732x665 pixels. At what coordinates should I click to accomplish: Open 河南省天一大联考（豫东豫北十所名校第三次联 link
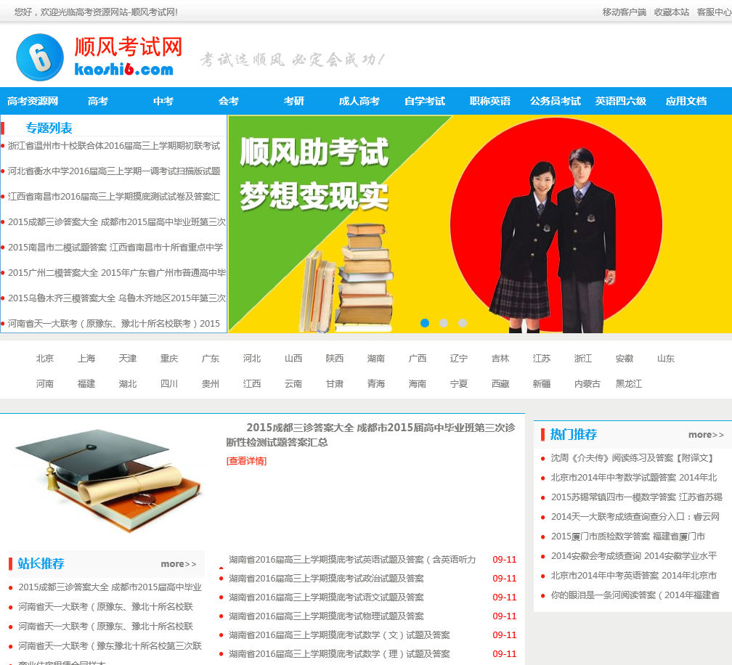[110, 646]
